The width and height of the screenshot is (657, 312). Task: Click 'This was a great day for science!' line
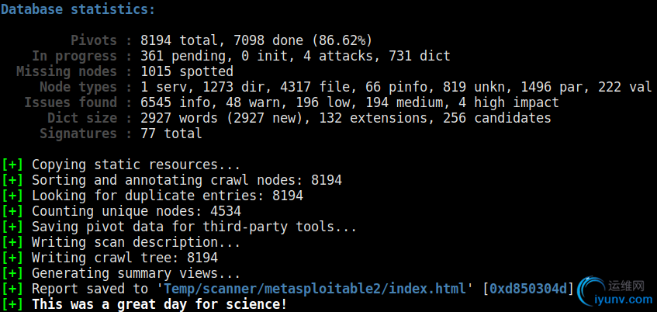coord(159,304)
